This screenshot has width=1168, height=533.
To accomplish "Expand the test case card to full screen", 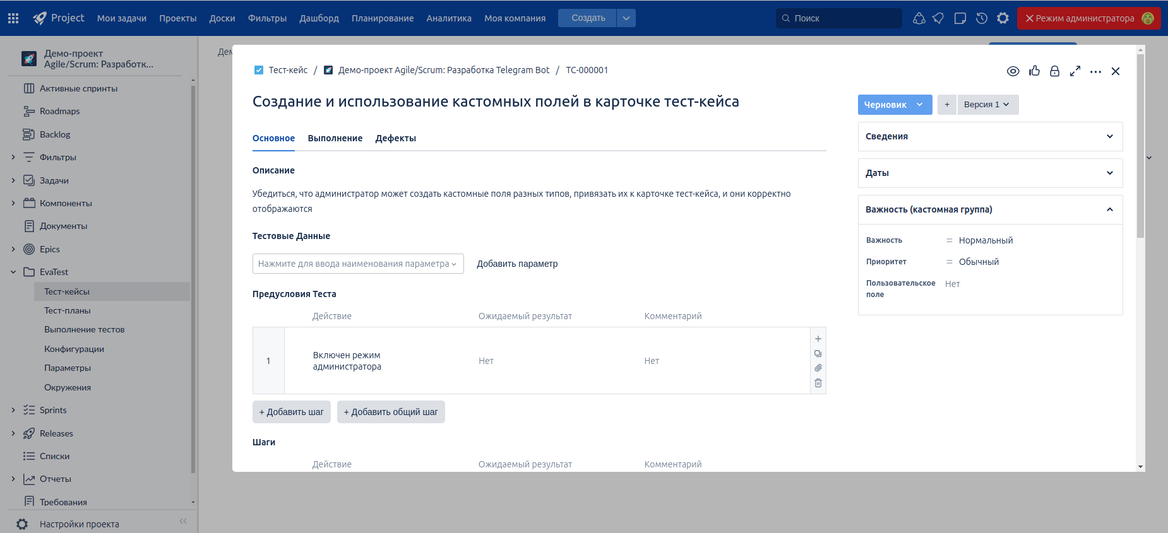I will click(x=1075, y=71).
